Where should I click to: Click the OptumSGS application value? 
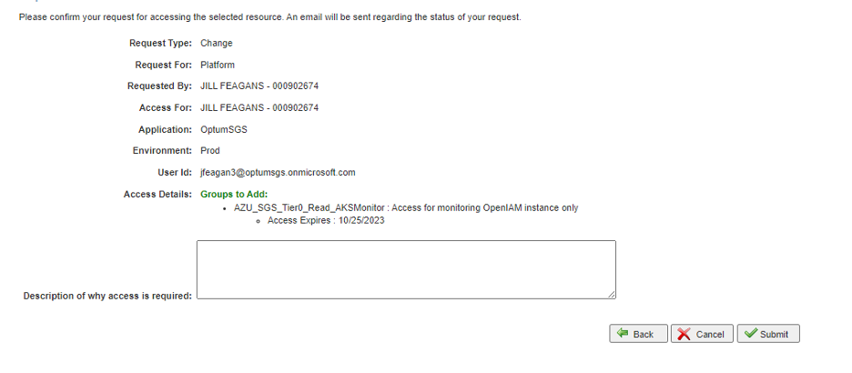tap(224, 129)
